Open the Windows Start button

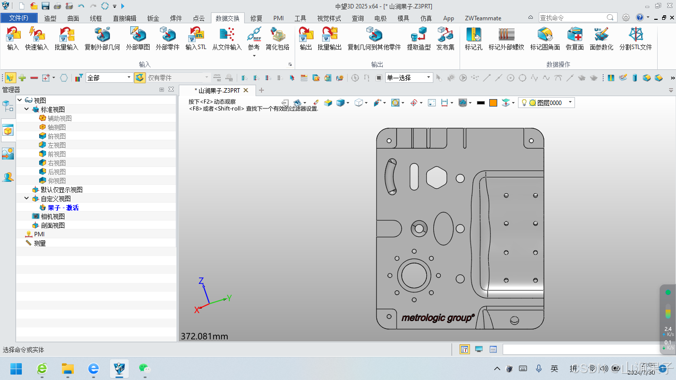[16, 368]
